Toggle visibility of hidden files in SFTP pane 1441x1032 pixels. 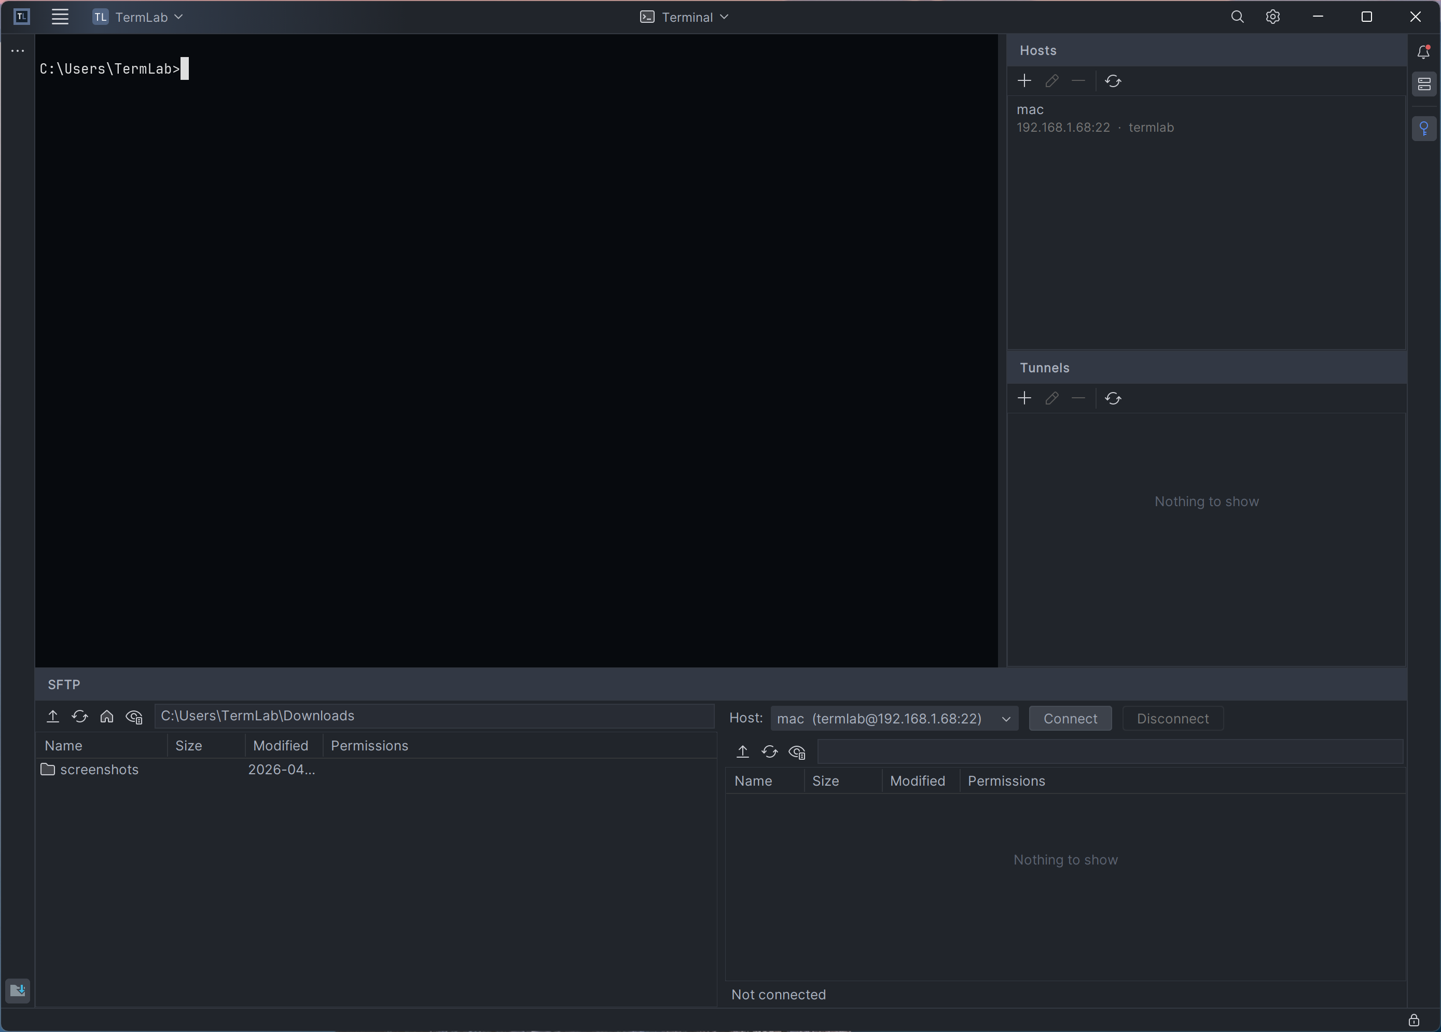point(133,716)
